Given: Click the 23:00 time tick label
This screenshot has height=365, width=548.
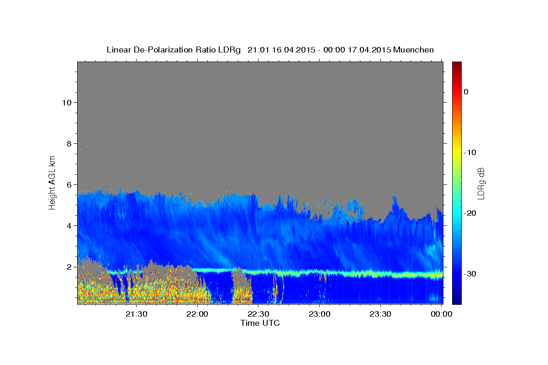Looking at the screenshot, I should coord(319,314).
